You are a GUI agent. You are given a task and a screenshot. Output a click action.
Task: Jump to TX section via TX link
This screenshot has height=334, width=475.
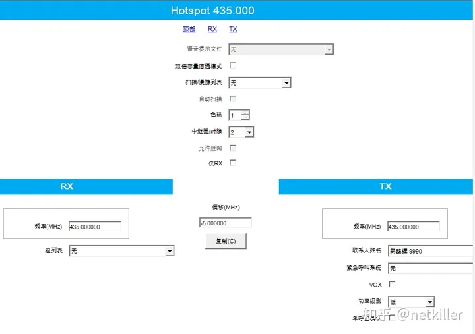[233, 29]
